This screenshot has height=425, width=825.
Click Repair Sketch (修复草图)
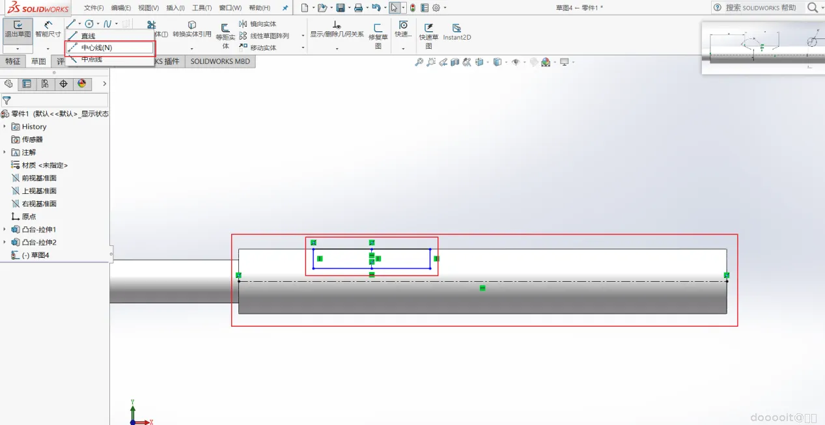(x=378, y=36)
